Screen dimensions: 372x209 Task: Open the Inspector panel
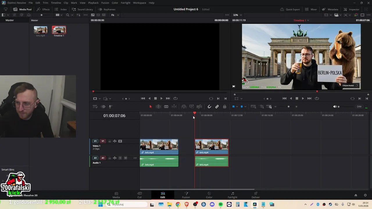(x=351, y=9)
